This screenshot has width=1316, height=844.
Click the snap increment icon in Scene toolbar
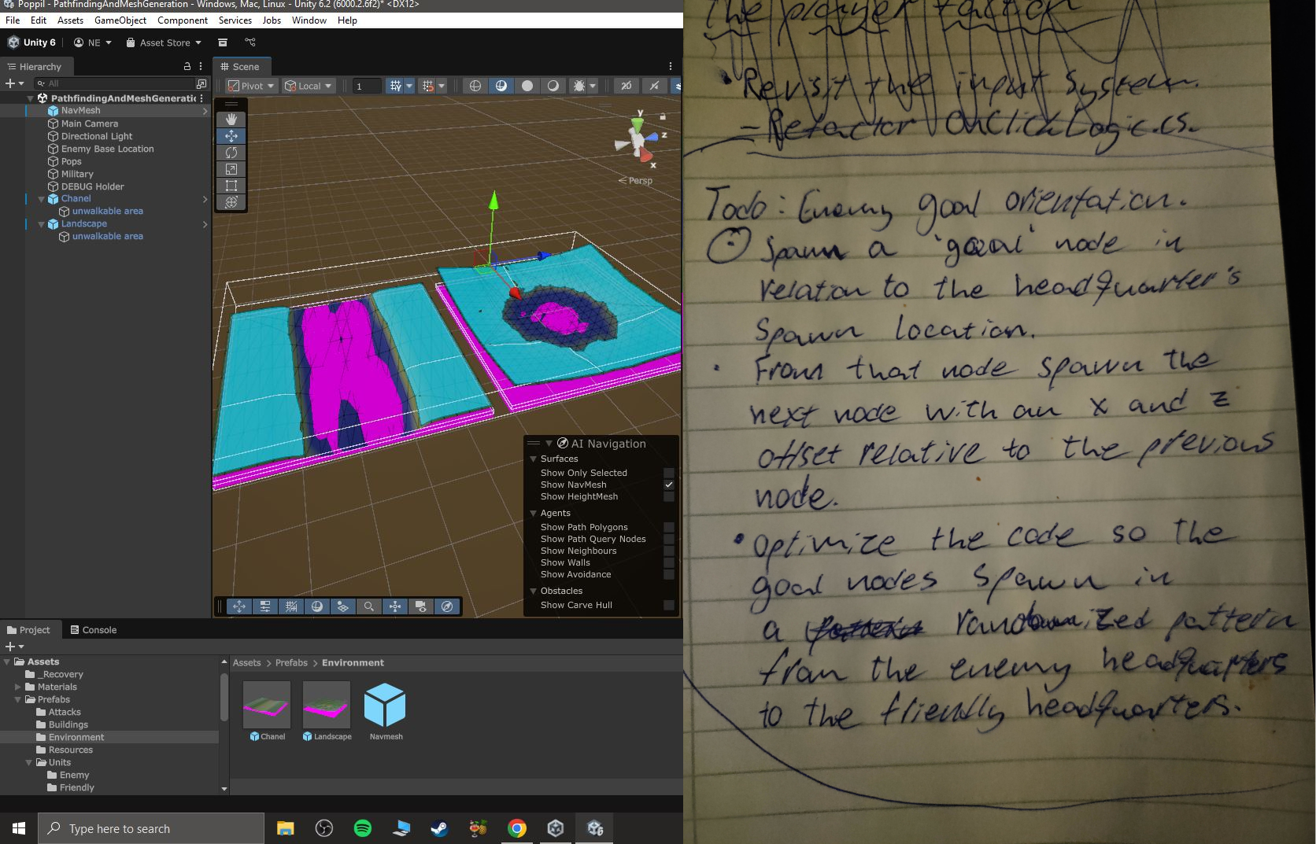(x=428, y=86)
